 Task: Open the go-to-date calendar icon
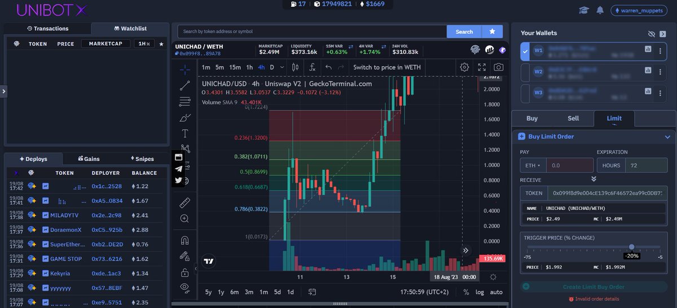click(x=312, y=292)
